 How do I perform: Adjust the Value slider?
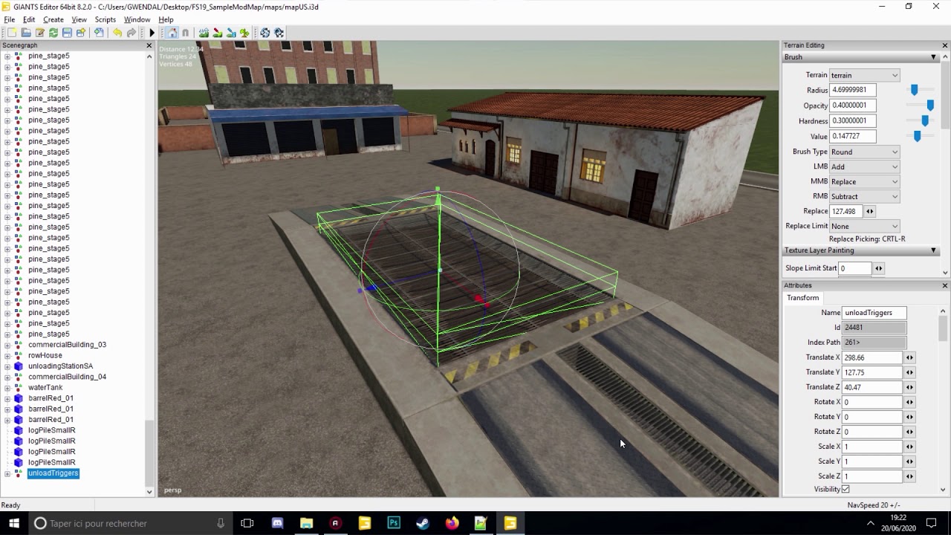[918, 136]
